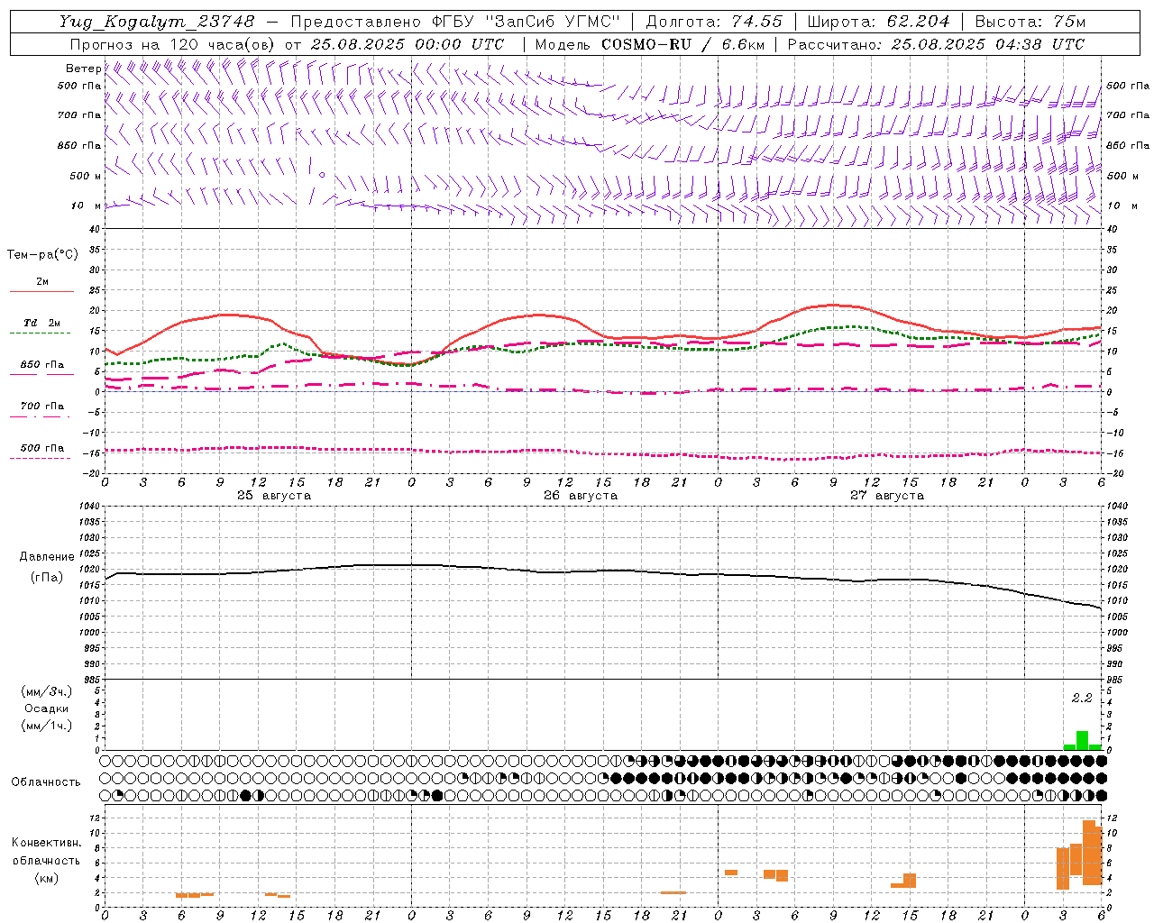Viewport: 1154px width, 923px height.
Task: Click the Широта: 62.204 header value
Action: click(878, 22)
